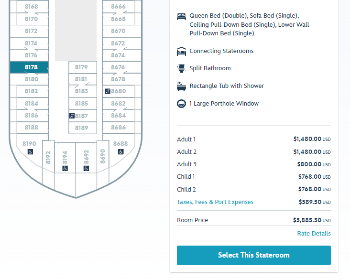Click the hearing accessible icon beside 8187

pos(72,116)
